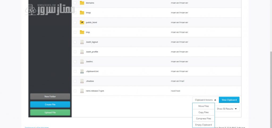Select the tmp row checkbox

[75, 32]
